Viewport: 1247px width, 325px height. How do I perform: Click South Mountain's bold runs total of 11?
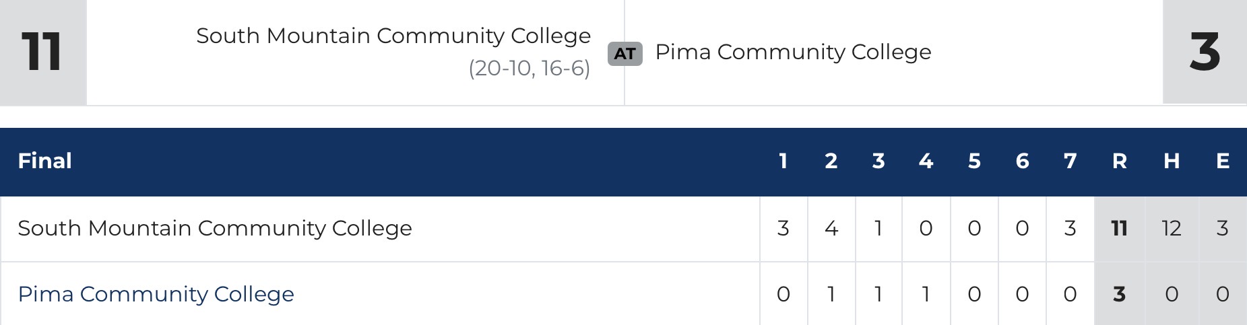1119,228
